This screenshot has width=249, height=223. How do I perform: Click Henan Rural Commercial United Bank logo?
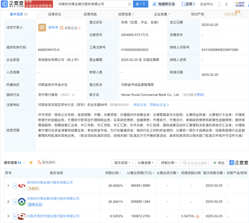coord(22,202)
